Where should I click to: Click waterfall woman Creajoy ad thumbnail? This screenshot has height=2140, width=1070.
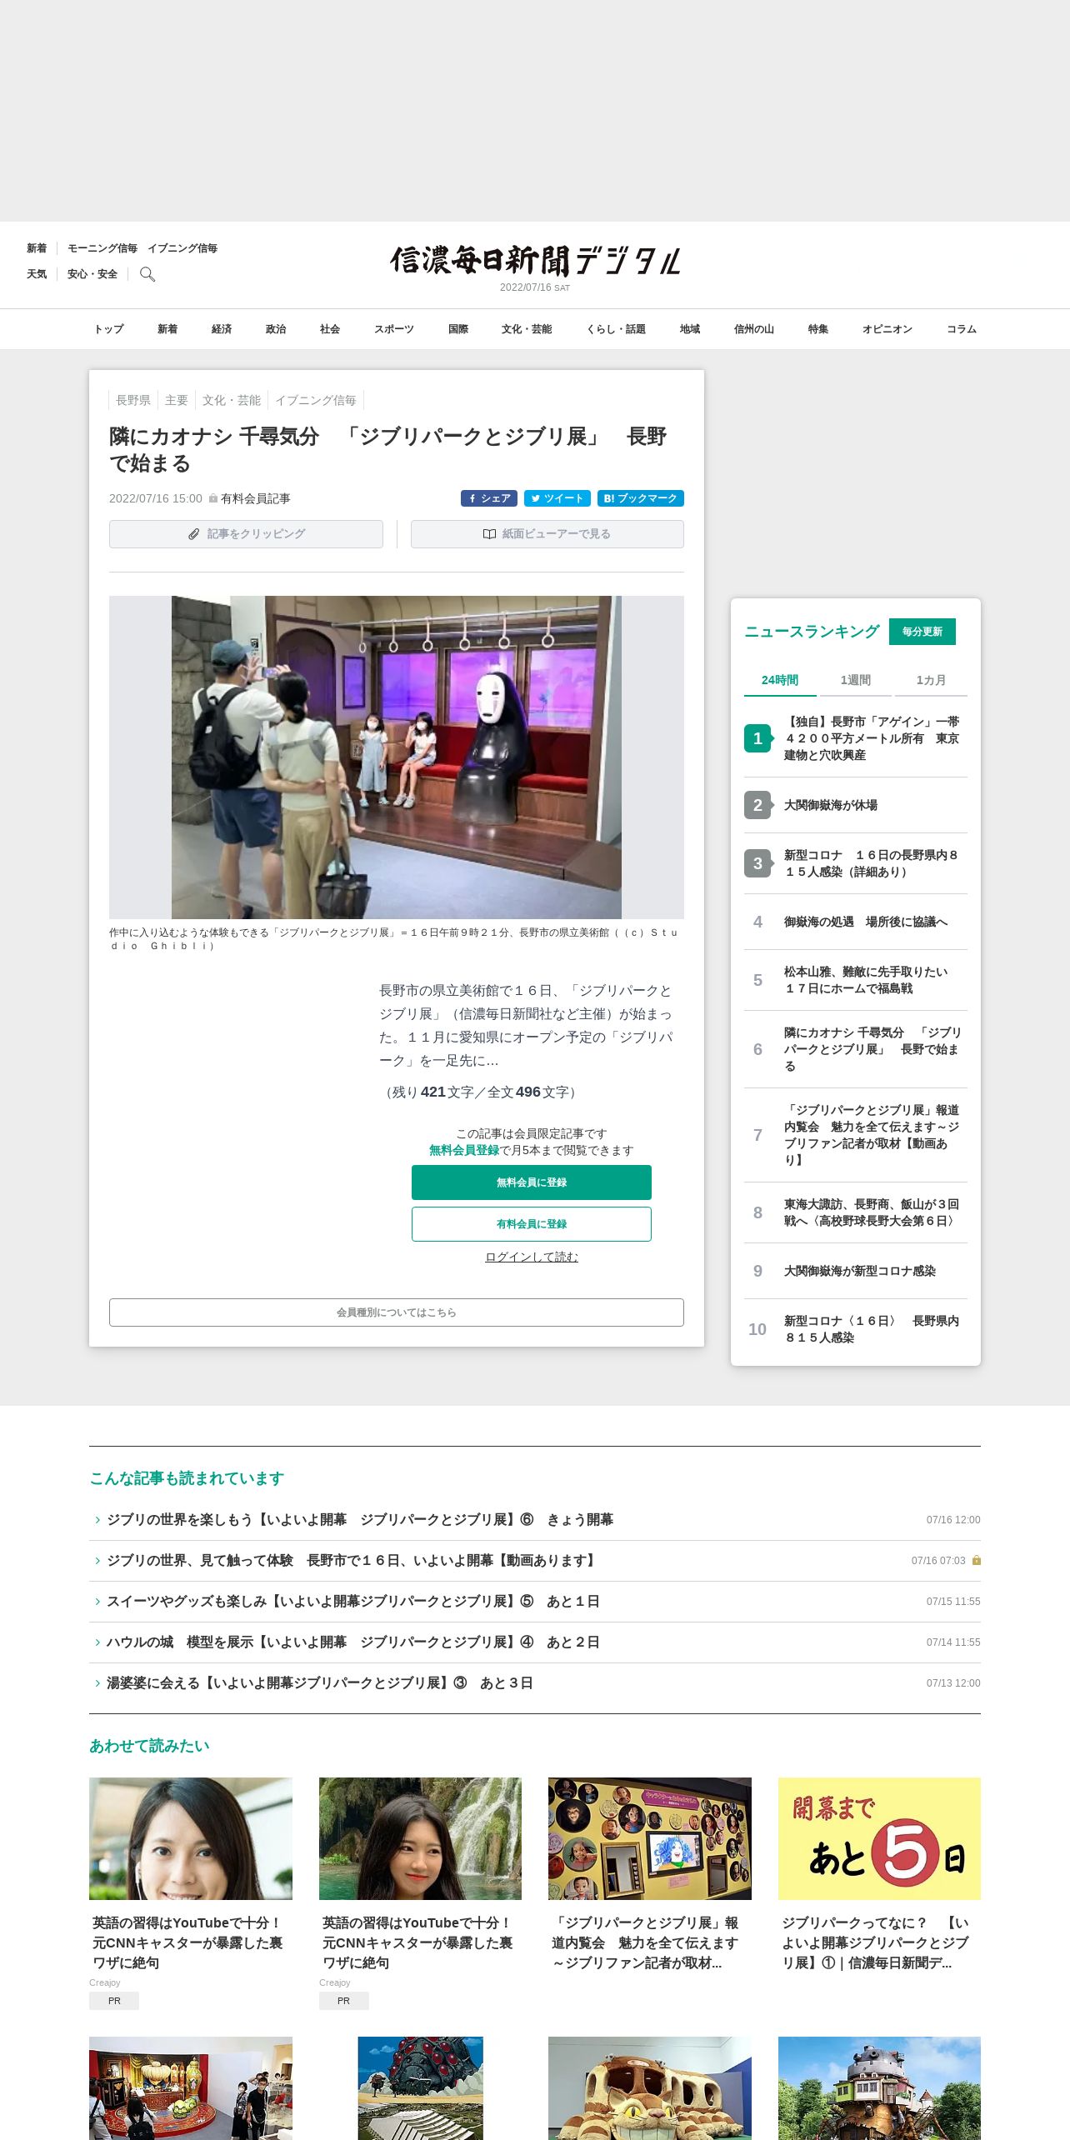click(420, 1838)
